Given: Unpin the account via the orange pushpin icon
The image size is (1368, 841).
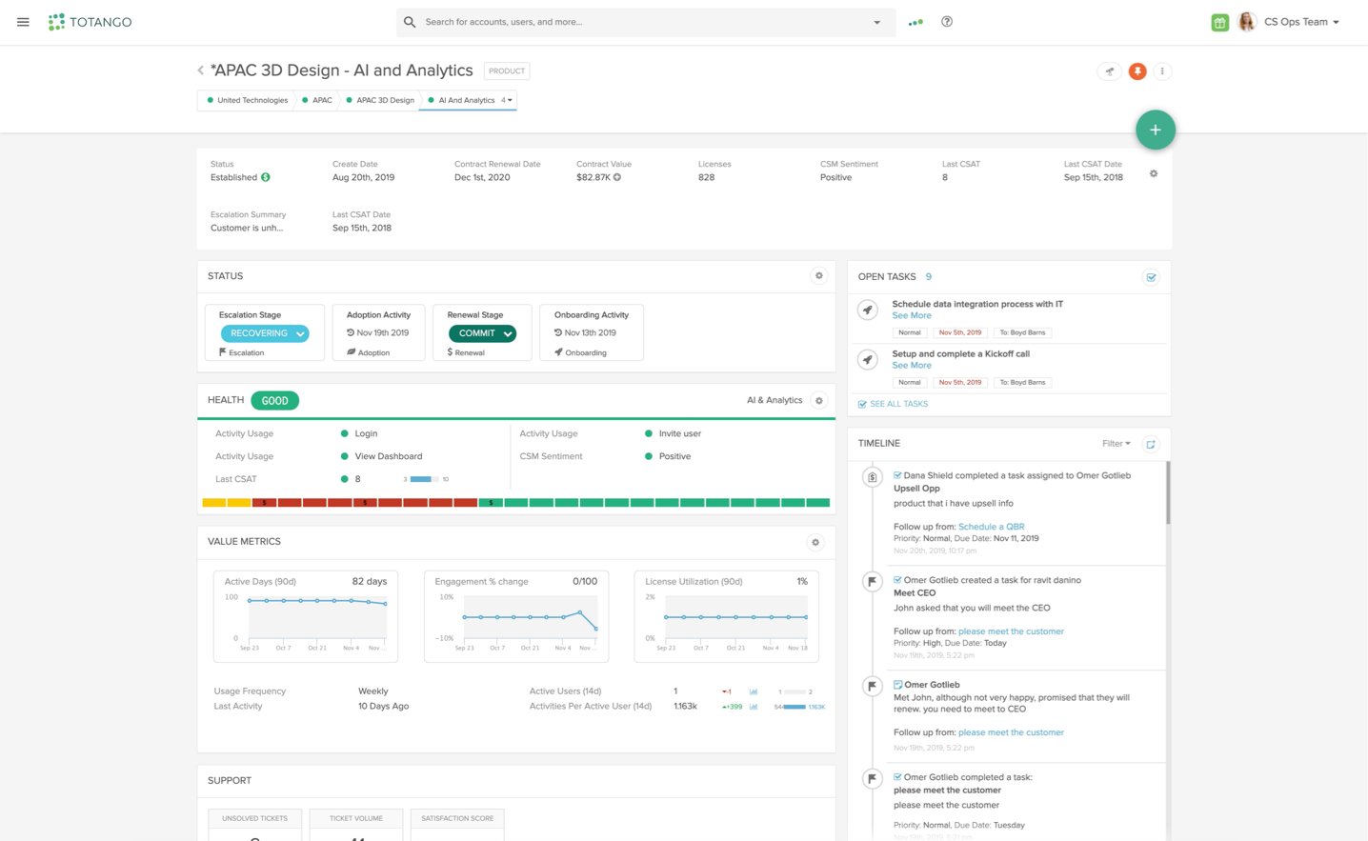Looking at the screenshot, I should click(x=1137, y=70).
